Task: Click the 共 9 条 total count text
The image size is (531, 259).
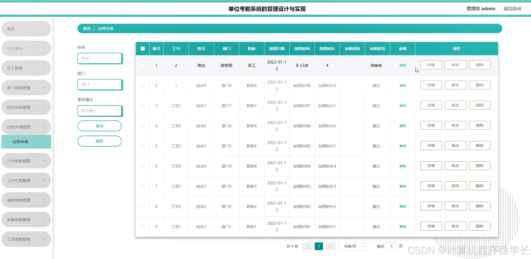Action: [x=292, y=246]
